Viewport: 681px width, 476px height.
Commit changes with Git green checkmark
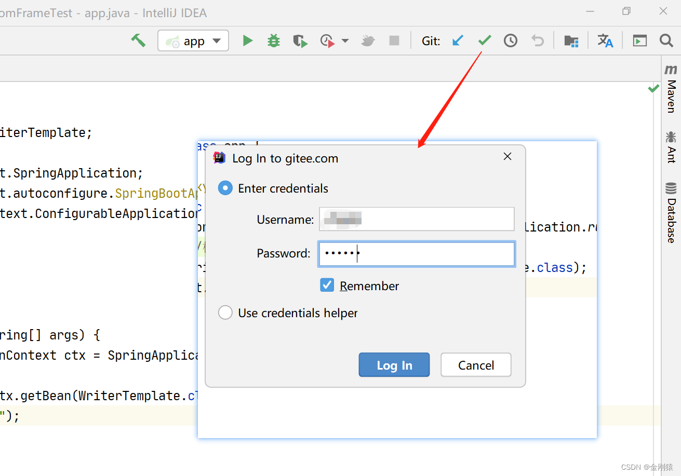click(x=485, y=40)
